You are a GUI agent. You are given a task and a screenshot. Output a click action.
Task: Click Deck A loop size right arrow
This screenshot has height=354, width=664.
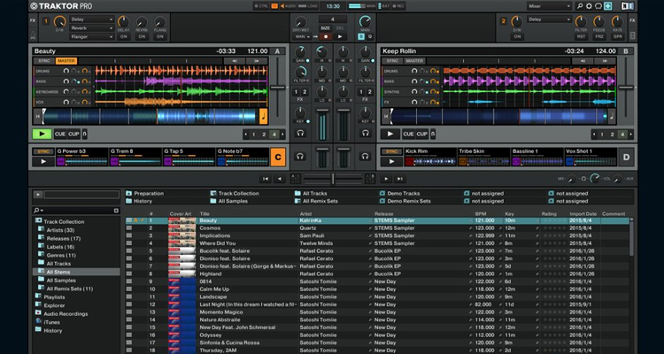pos(282,135)
